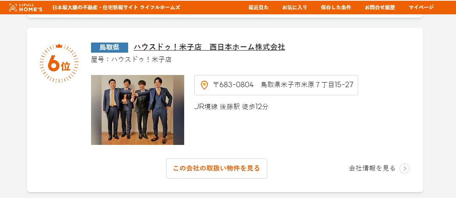The height and width of the screenshot is (198, 456).
Task: Open the お気に入り favorites menu
Action: (294, 8)
